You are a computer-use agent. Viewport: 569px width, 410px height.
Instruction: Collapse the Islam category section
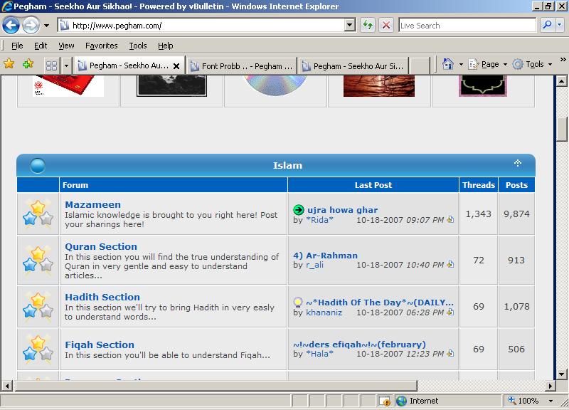(518, 164)
